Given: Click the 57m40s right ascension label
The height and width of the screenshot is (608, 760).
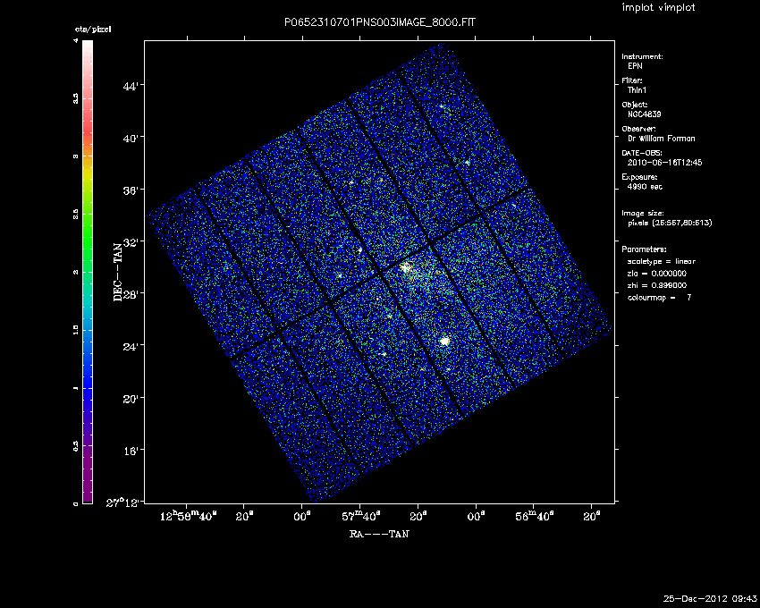Looking at the screenshot, I should pos(361,516).
